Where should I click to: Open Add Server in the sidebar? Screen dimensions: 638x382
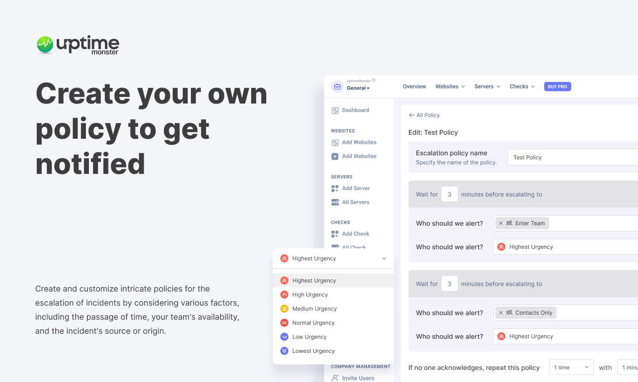(356, 188)
